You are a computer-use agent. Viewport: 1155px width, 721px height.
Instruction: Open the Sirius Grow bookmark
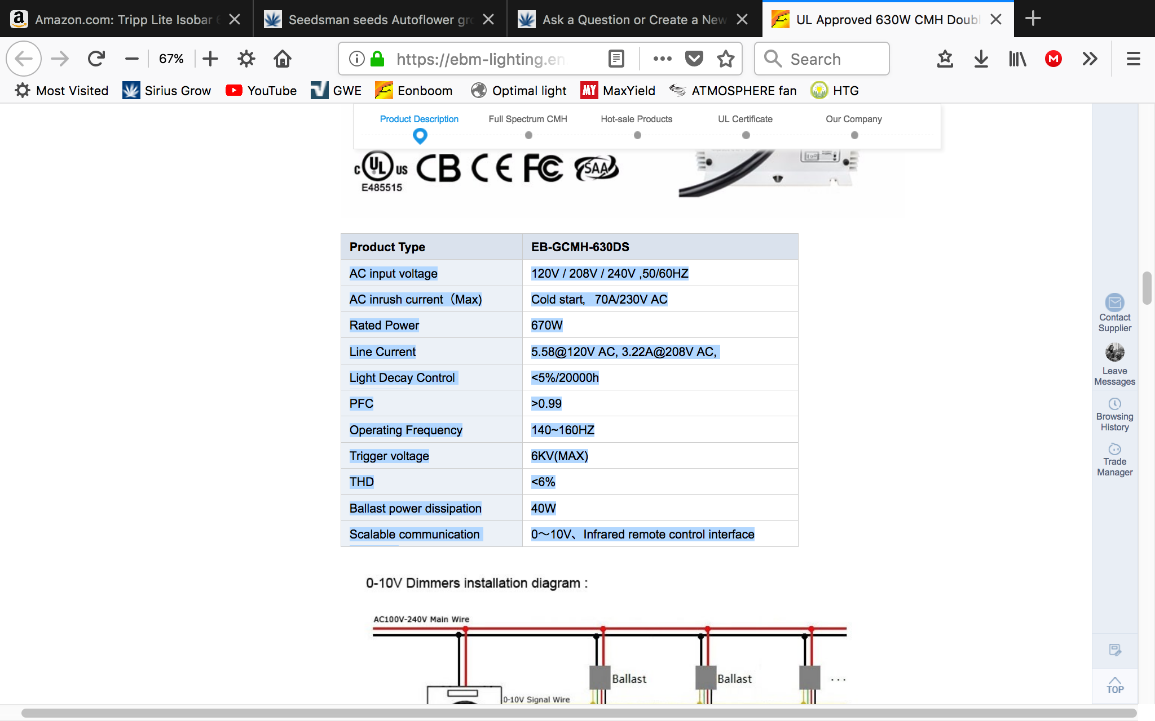(x=166, y=91)
